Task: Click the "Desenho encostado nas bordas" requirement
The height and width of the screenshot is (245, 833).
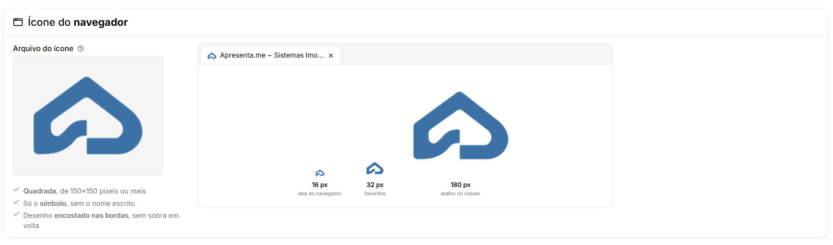Action: pyautogui.click(x=101, y=221)
